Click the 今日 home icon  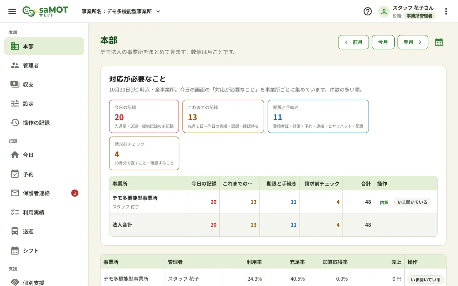(x=15, y=155)
